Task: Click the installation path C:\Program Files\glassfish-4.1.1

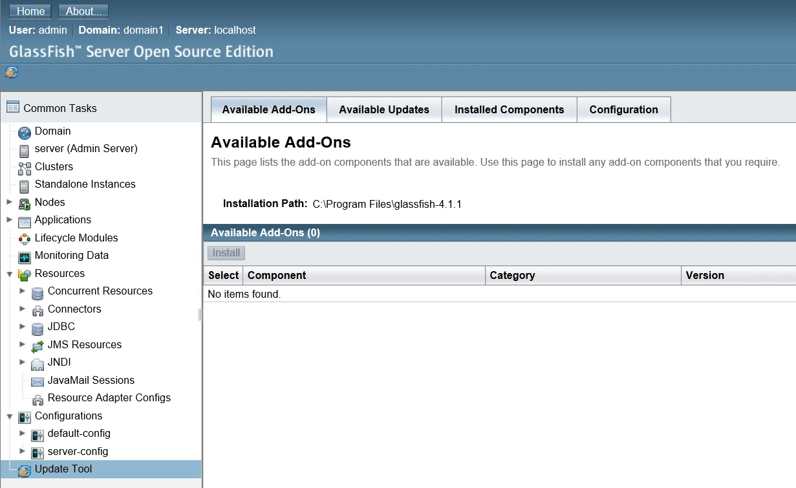Action: coord(387,204)
